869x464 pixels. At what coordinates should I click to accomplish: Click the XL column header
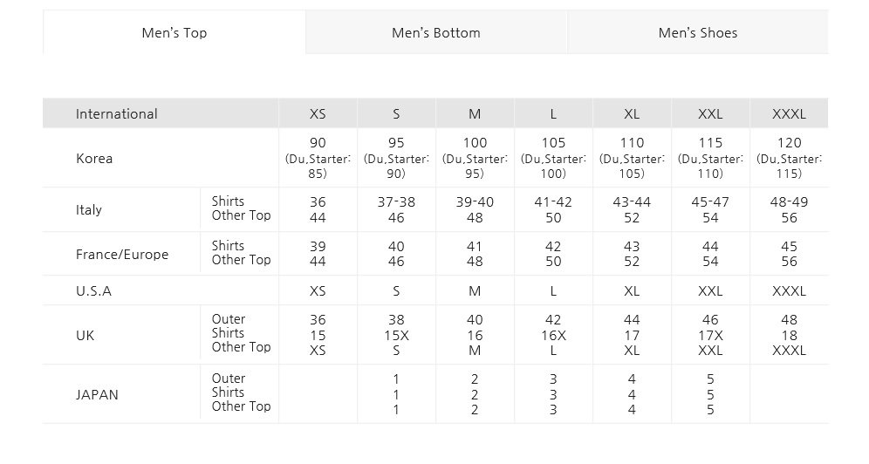pyautogui.click(x=632, y=113)
